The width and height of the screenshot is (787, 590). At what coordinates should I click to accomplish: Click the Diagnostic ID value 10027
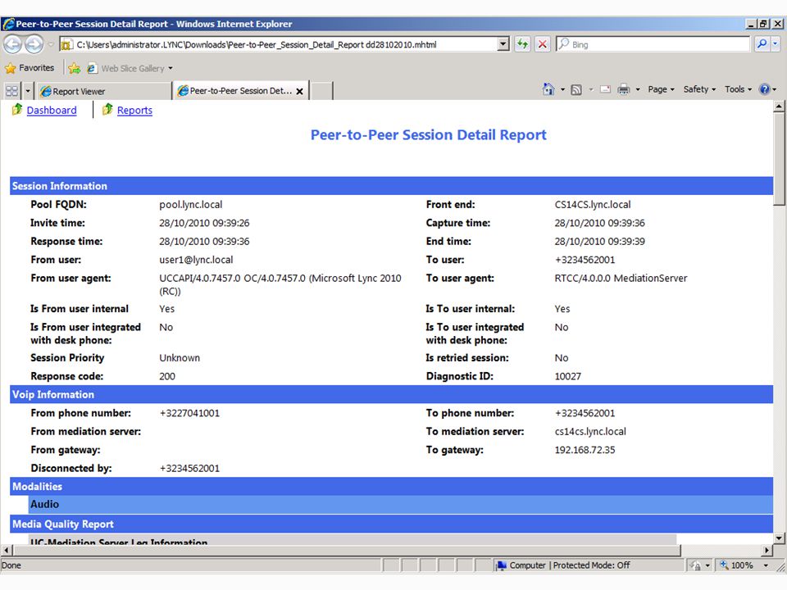click(567, 376)
